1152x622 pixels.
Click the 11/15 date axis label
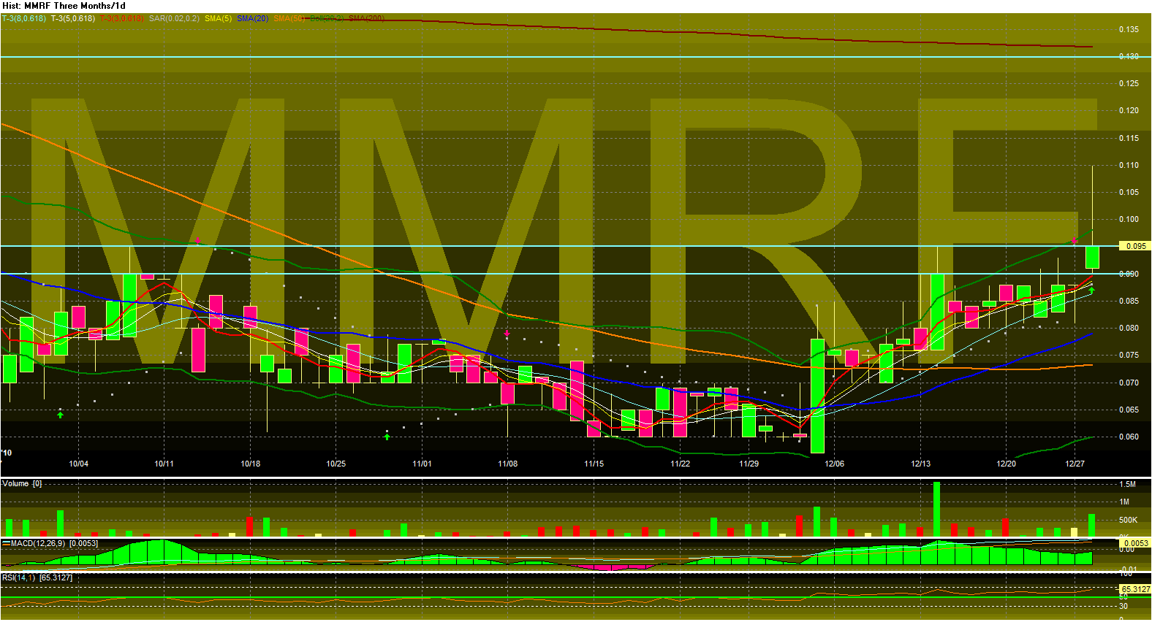(594, 464)
